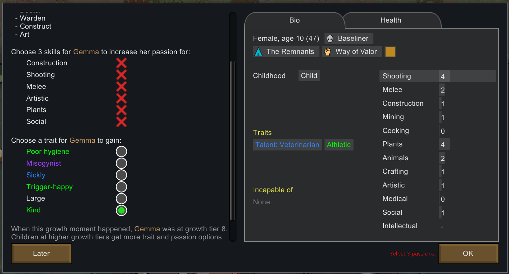Switch to the Health tab
Image resolution: width=509 pixels, height=274 pixels.
(391, 20)
